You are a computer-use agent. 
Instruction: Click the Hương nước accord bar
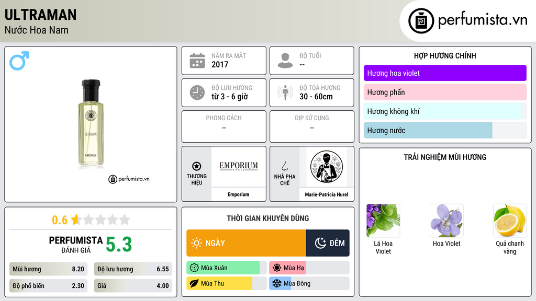(445, 130)
